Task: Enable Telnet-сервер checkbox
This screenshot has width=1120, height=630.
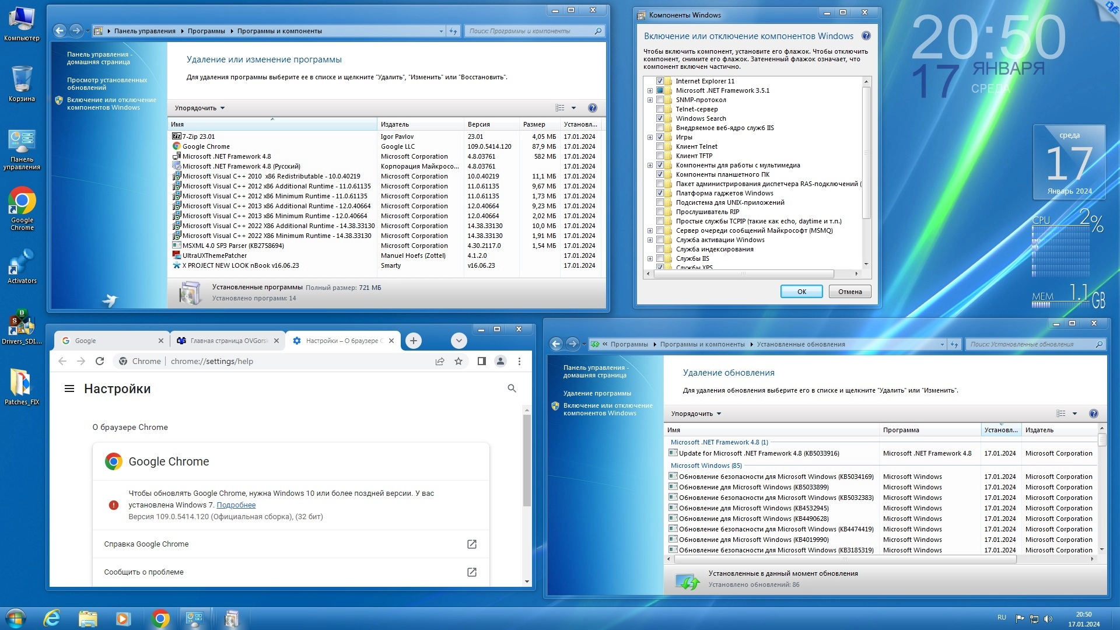Action: [x=660, y=109]
